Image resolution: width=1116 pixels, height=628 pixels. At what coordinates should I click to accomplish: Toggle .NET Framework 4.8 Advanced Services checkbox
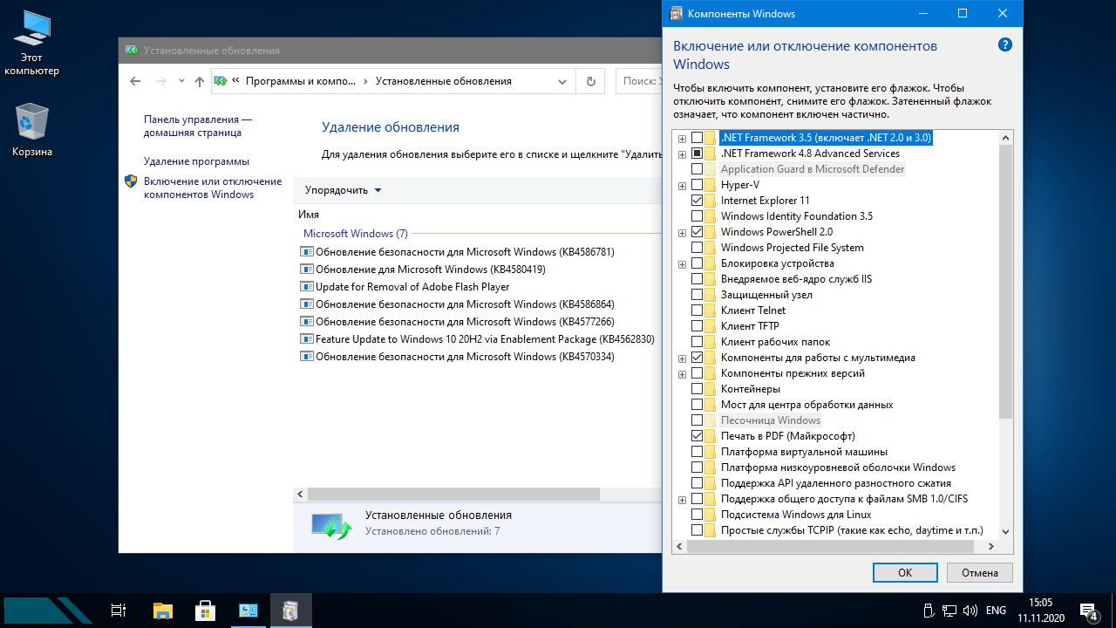tap(697, 154)
